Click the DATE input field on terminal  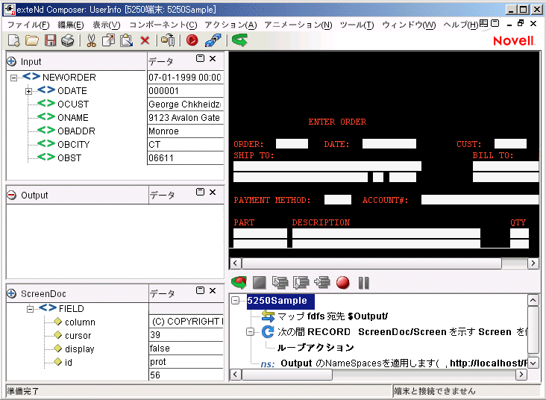[x=389, y=143]
